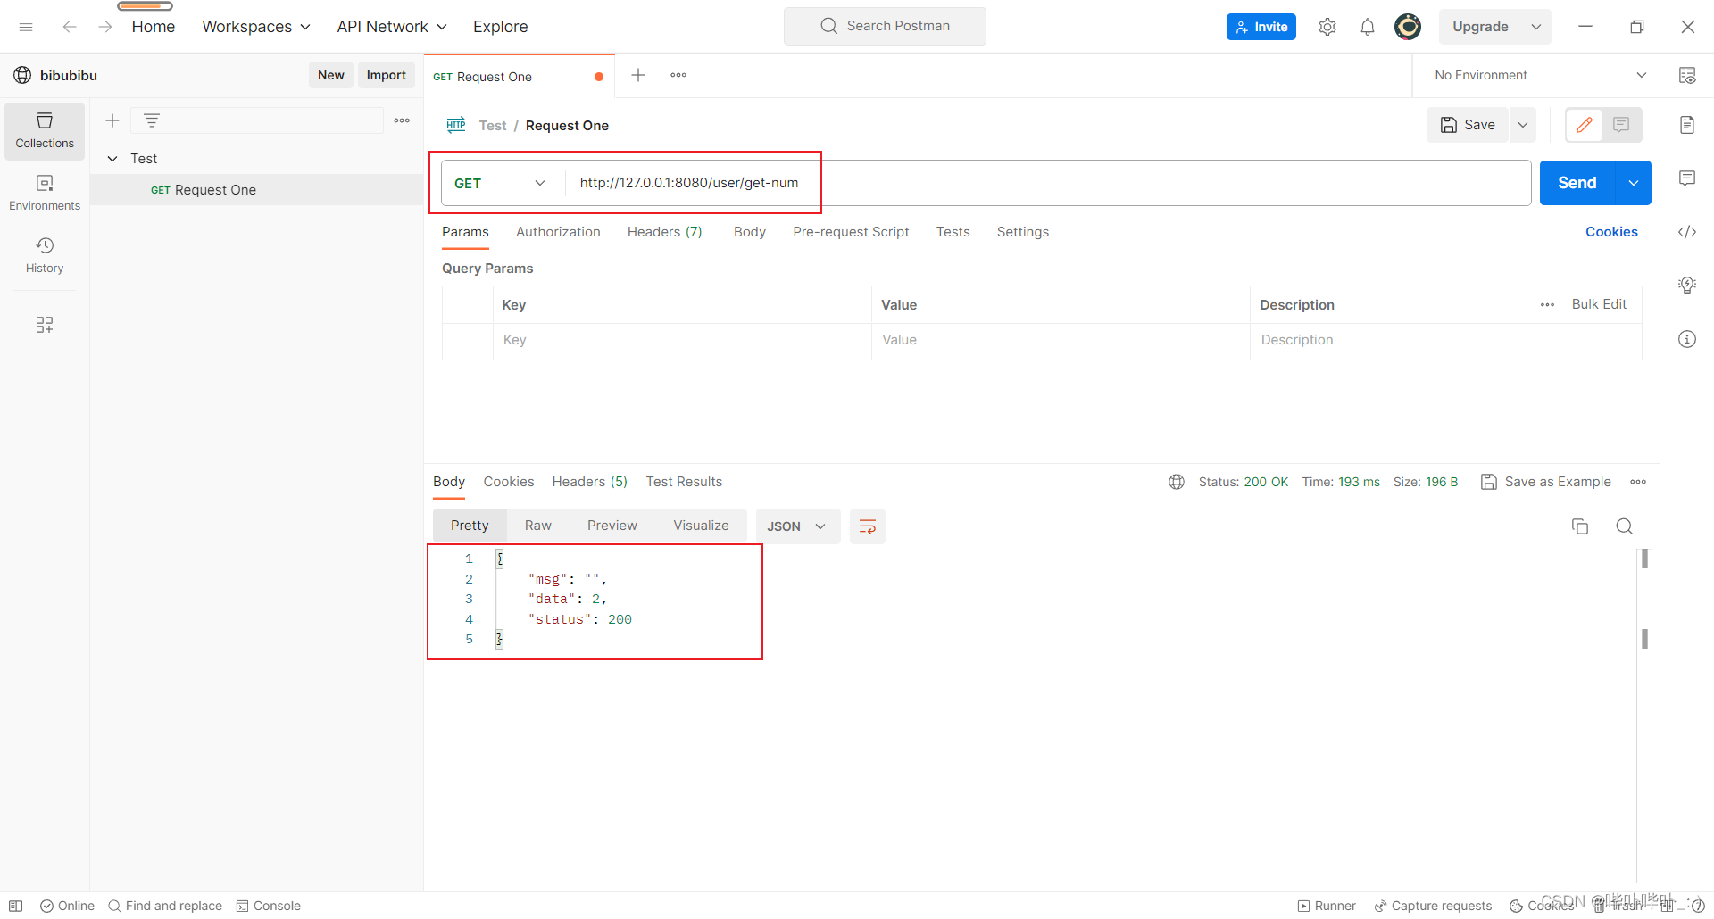The height and width of the screenshot is (919, 1714).
Task: Open Bulk Edit for query params
Action: click(x=1599, y=304)
